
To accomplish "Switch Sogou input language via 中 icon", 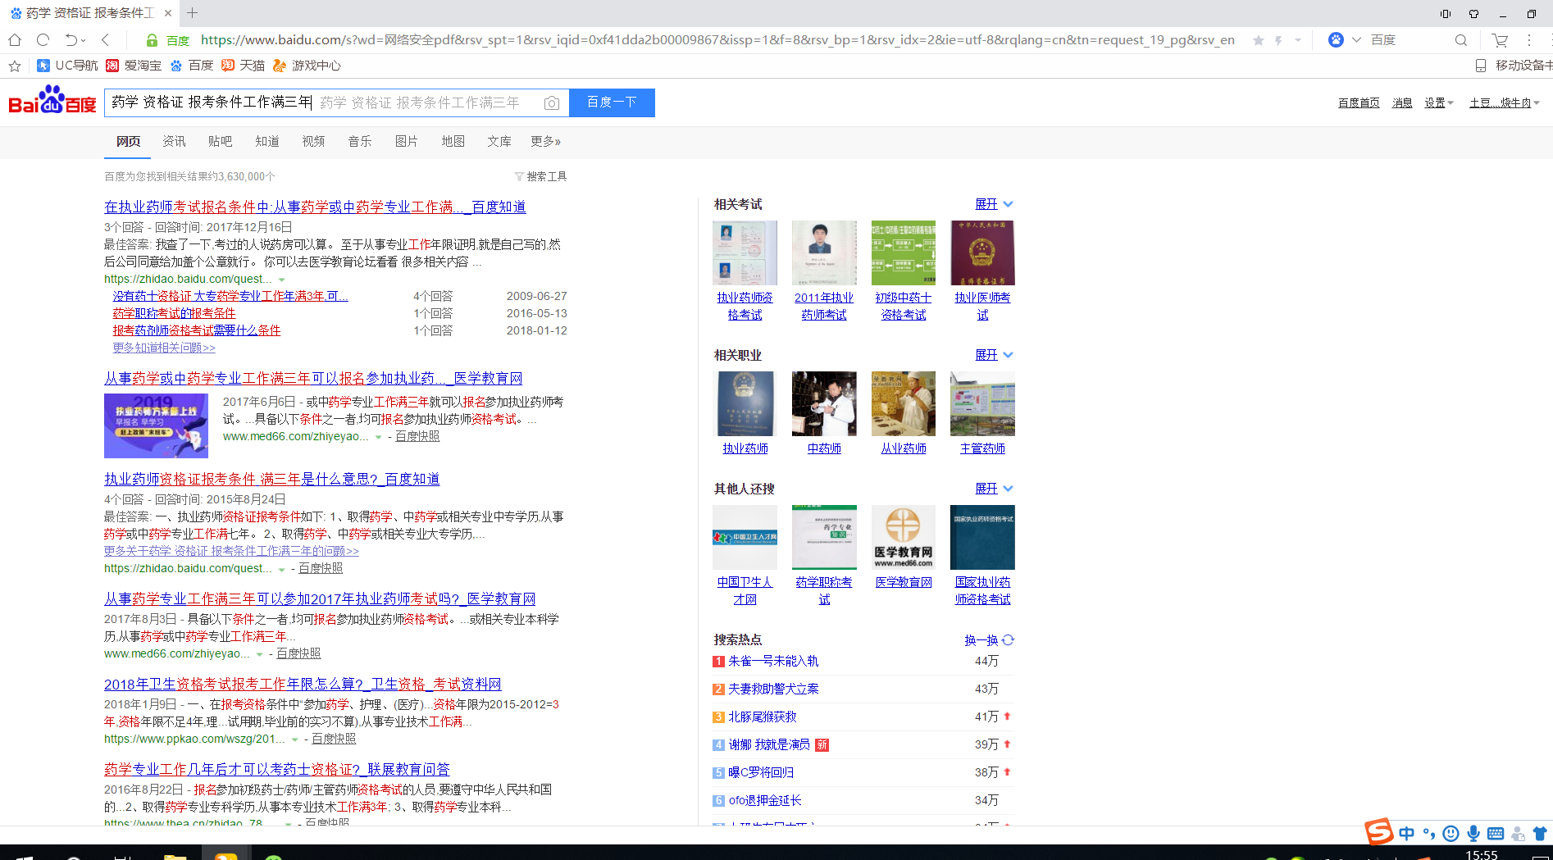I will coord(1407,834).
